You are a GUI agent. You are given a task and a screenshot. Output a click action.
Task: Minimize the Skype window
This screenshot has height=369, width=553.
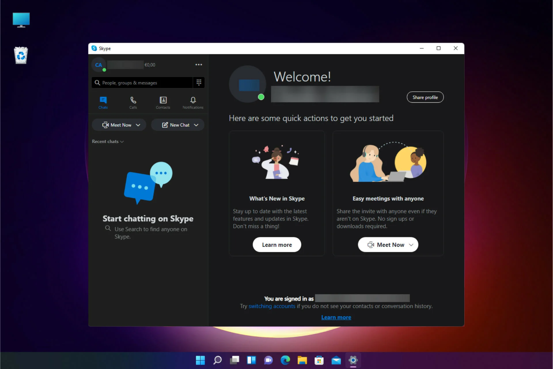pyautogui.click(x=422, y=48)
